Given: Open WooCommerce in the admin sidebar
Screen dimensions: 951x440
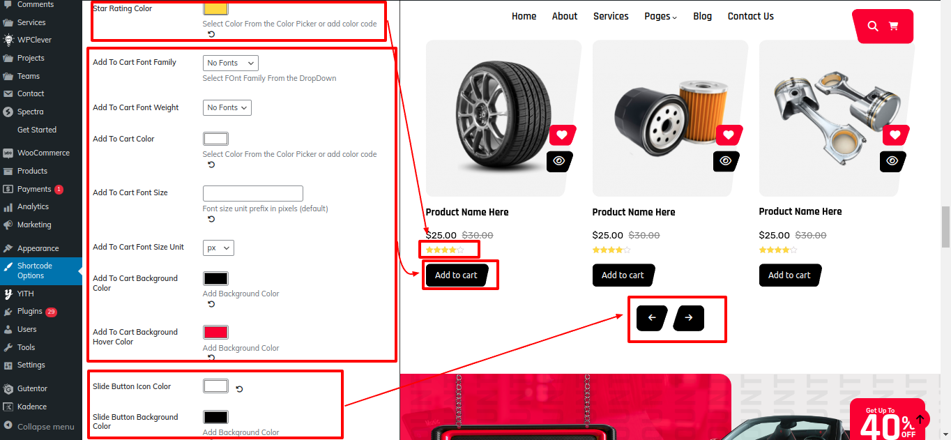Looking at the screenshot, I should [x=42, y=153].
